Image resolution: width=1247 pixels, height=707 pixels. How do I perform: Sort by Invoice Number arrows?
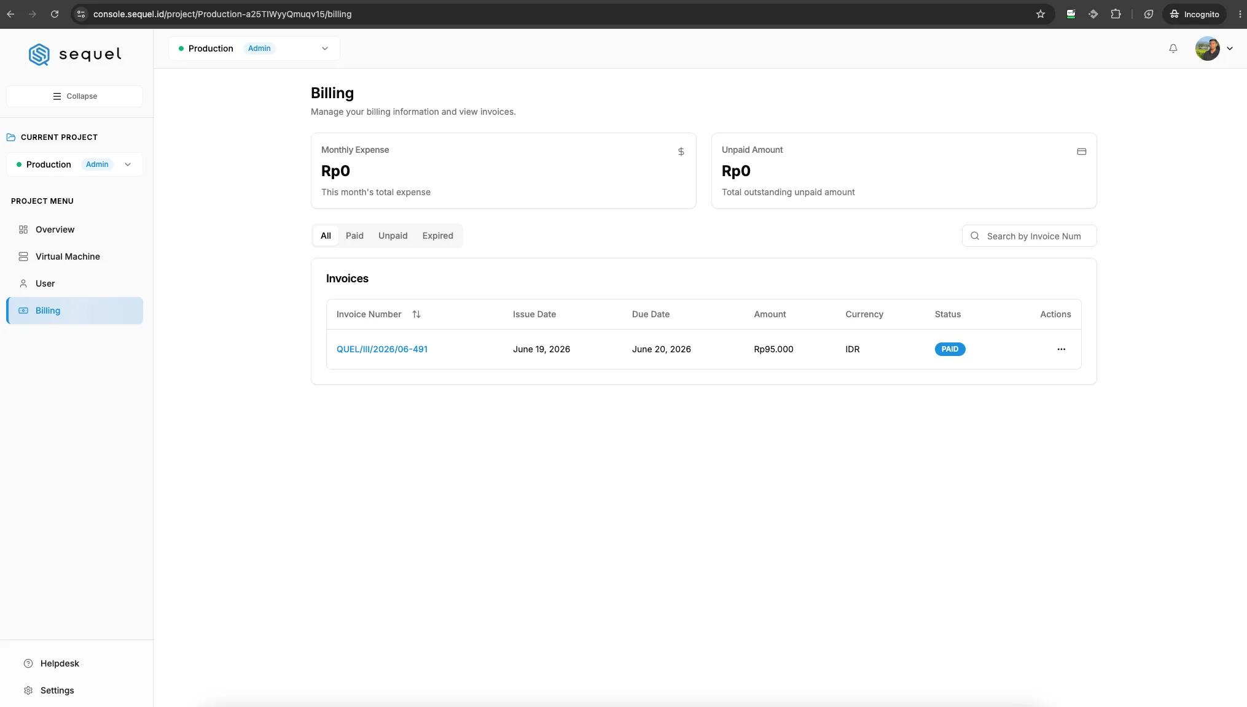coord(416,314)
